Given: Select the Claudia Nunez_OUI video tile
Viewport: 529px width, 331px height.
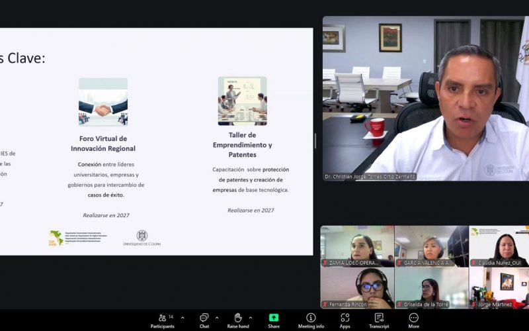Looking at the screenshot, I should click(x=499, y=246).
